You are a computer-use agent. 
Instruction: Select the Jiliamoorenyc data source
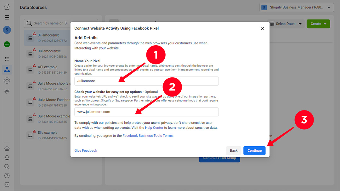point(47,38)
